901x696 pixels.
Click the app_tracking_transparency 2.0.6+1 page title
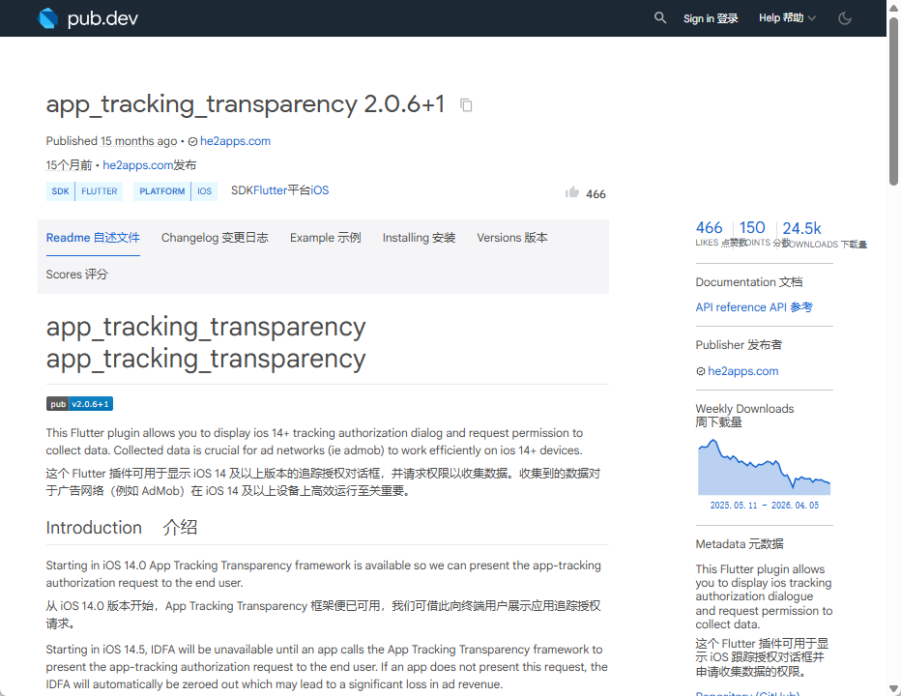click(246, 104)
